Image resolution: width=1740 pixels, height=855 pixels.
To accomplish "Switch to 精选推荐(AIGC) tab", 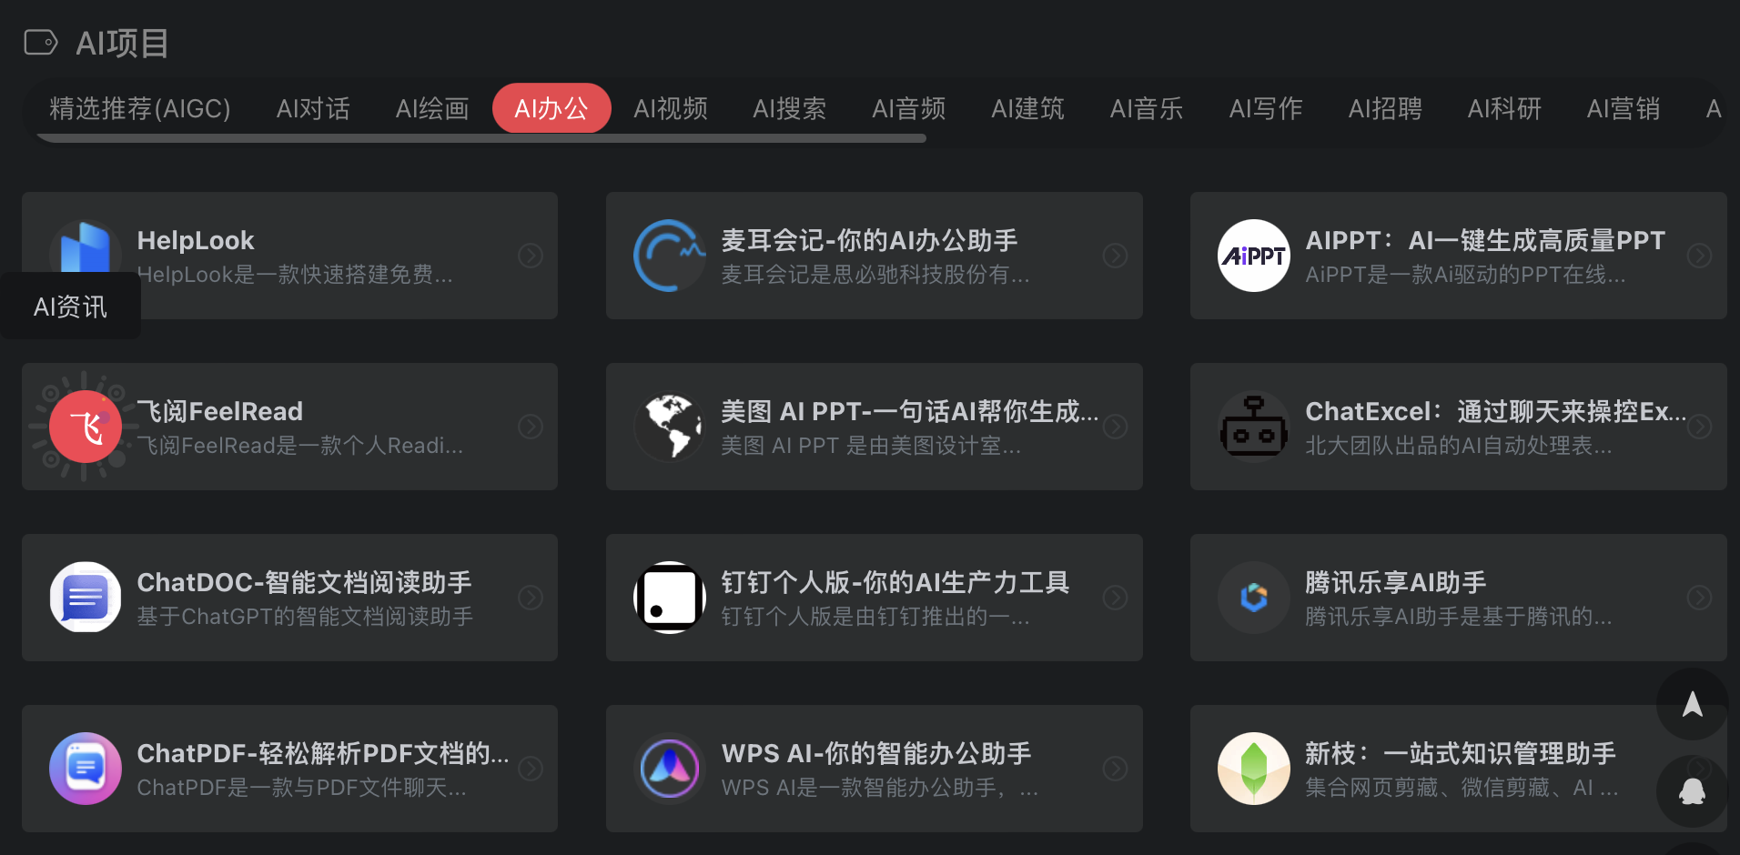I will point(140,108).
